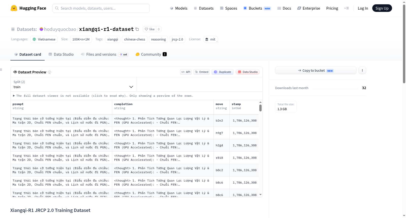This screenshot has width=406, height=218.
Task: Select the reasoning tag
Action: coord(158,39)
